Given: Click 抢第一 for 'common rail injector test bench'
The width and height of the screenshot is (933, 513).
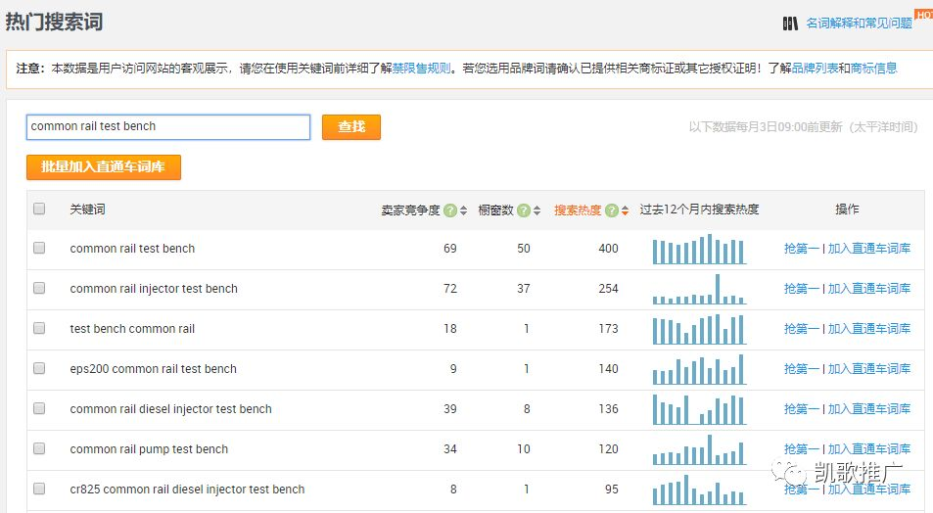Looking at the screenshot, I should click(x=801, y=289).
